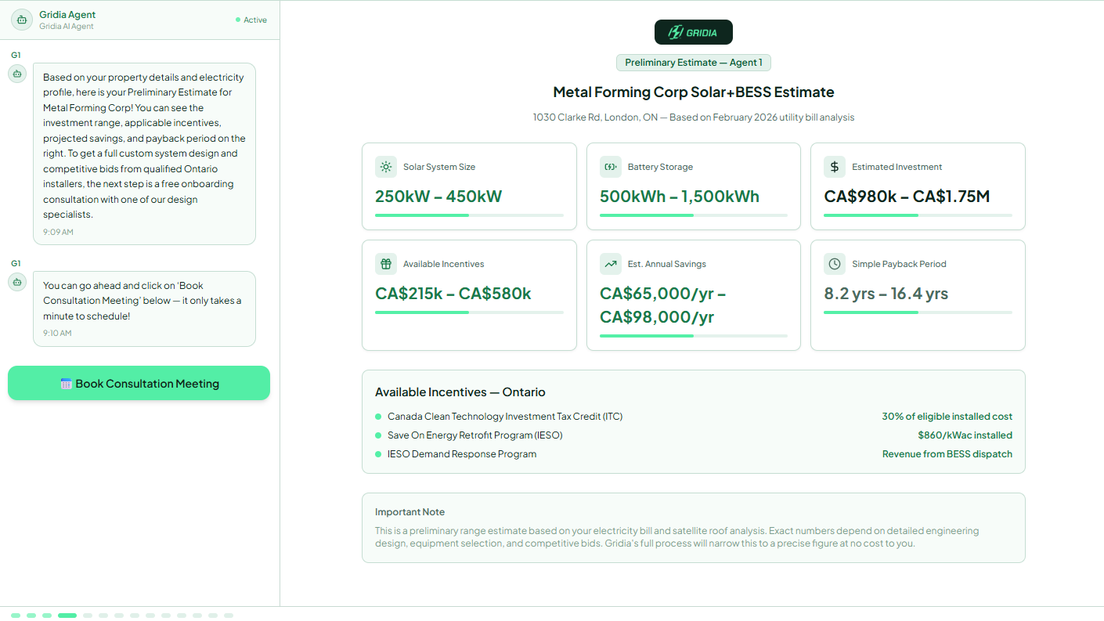Viewport: 1104px width, 621px height.
Task: Click the 9:09 AM chat message bubble
Action: [144, 153]
